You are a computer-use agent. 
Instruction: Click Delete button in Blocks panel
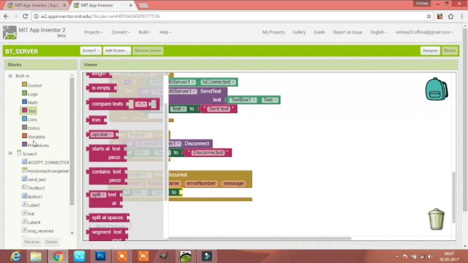point(51,242)
